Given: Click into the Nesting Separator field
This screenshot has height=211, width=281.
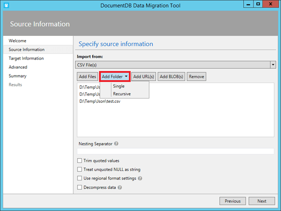Looking at the screenshot, I should coord(175,151).
